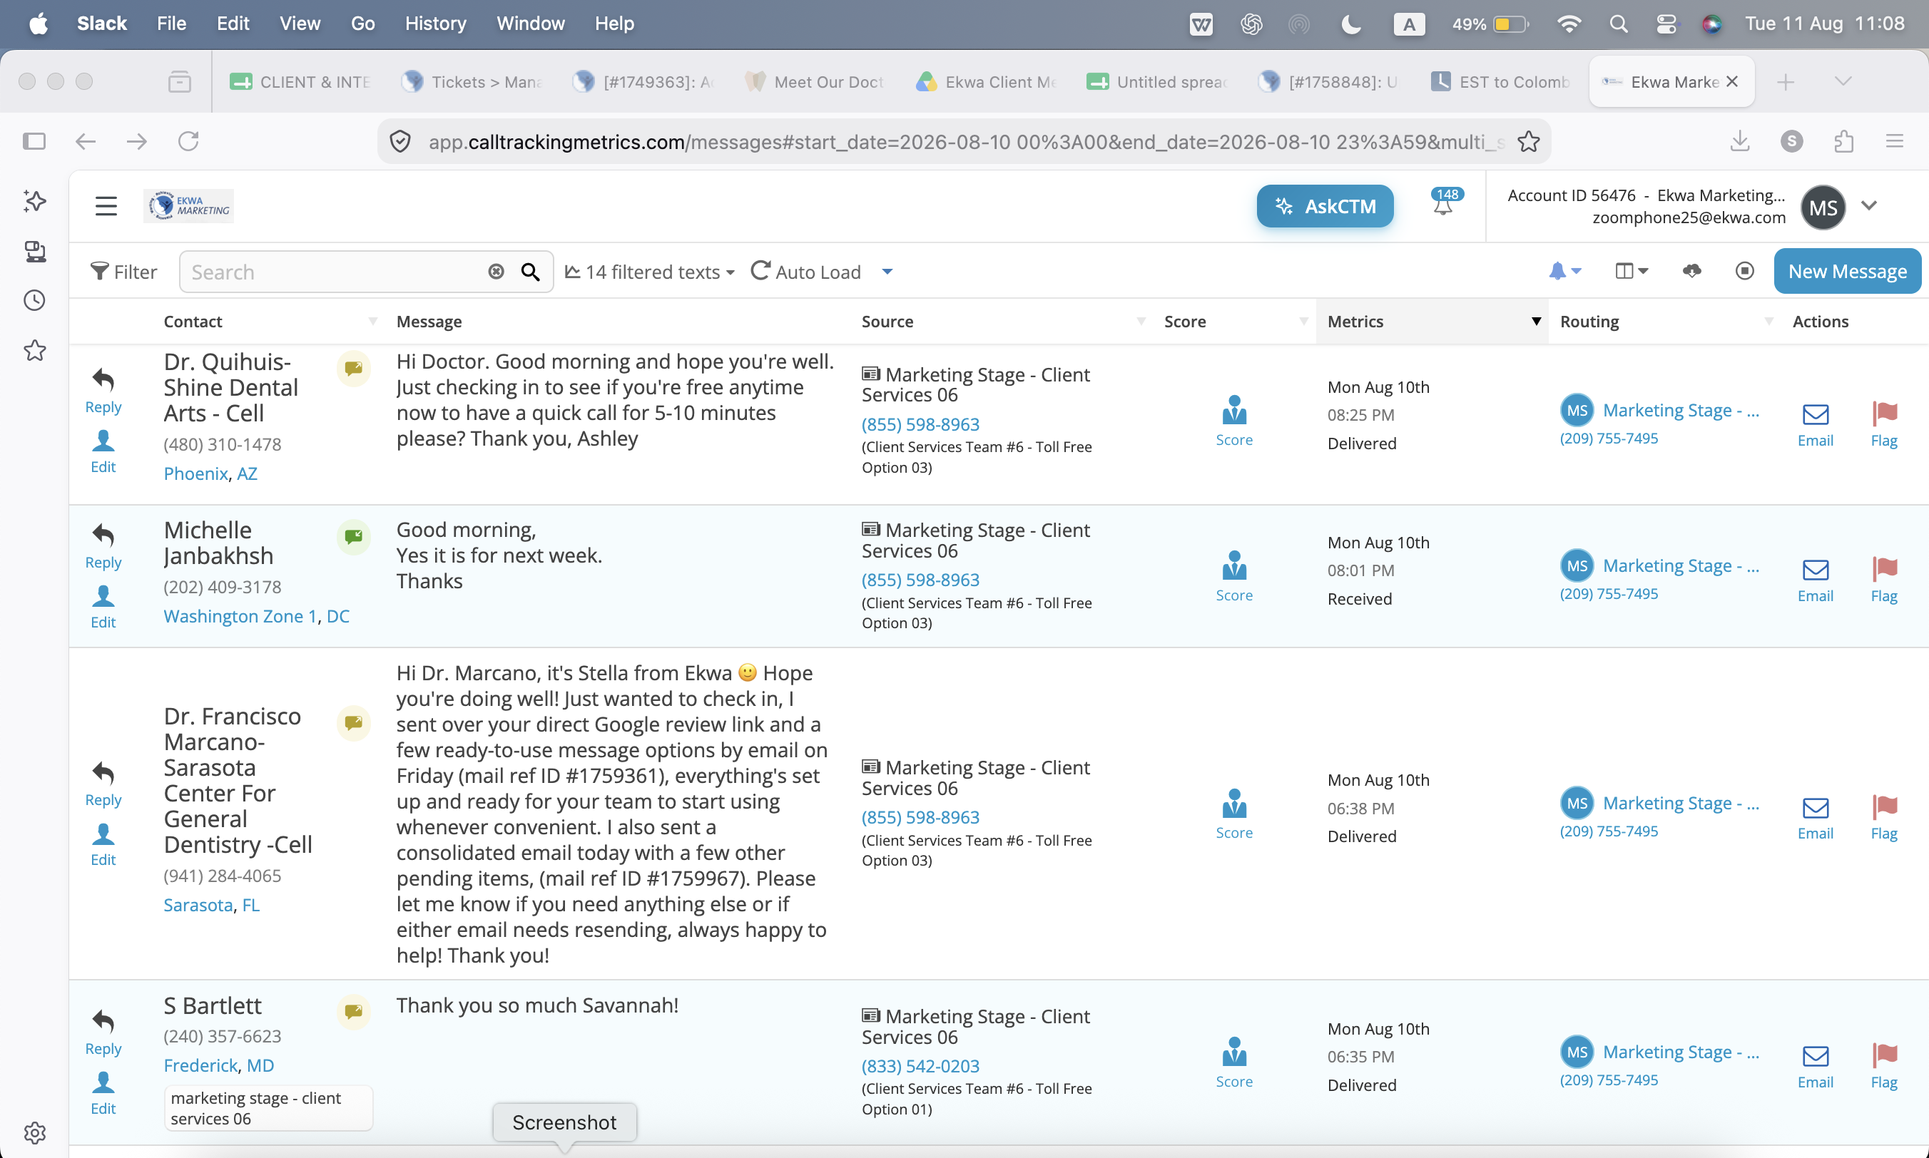This screenshot has width=1929, height=1158.
Task: Flag the Dr. Quihuis message
Action: tap(1884, 425)
